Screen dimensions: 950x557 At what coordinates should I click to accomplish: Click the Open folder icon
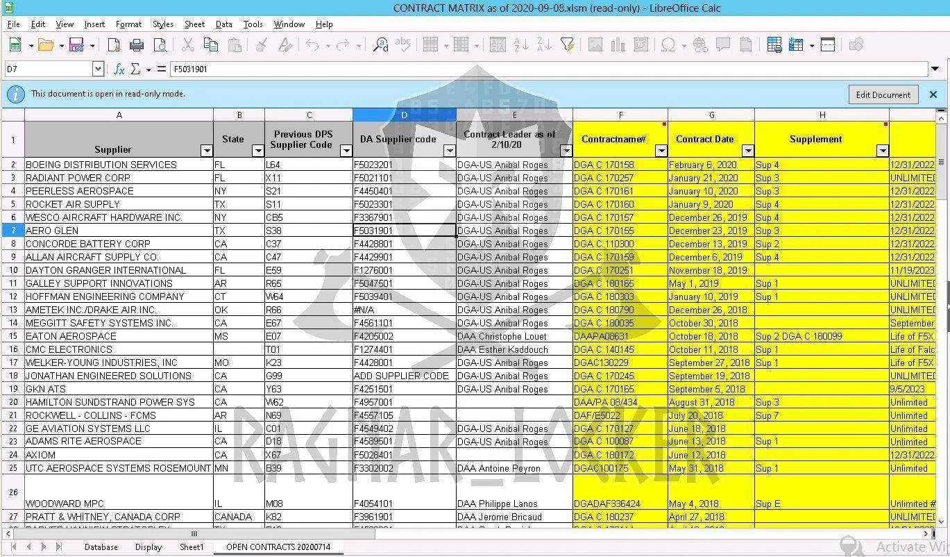[x=46, y=45]
